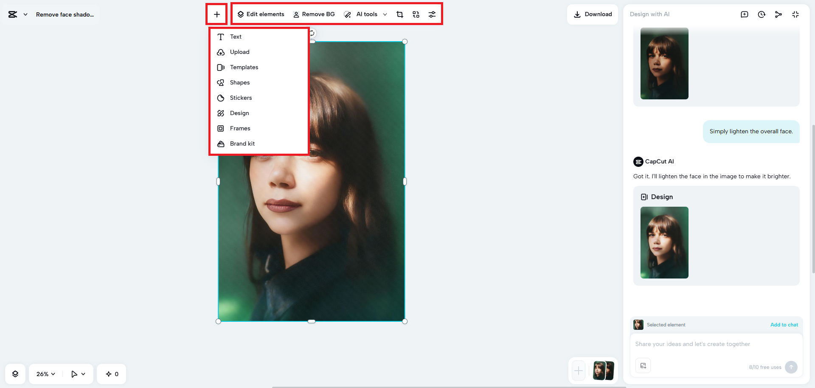Select Stickers from the insert menu
Image resolution: width=815 pixels, height=388 pixels.
(240, 98)
